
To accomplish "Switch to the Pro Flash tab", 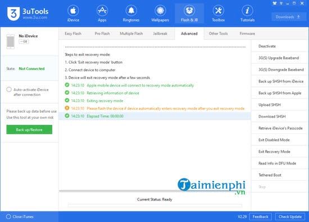I will 102,34.
